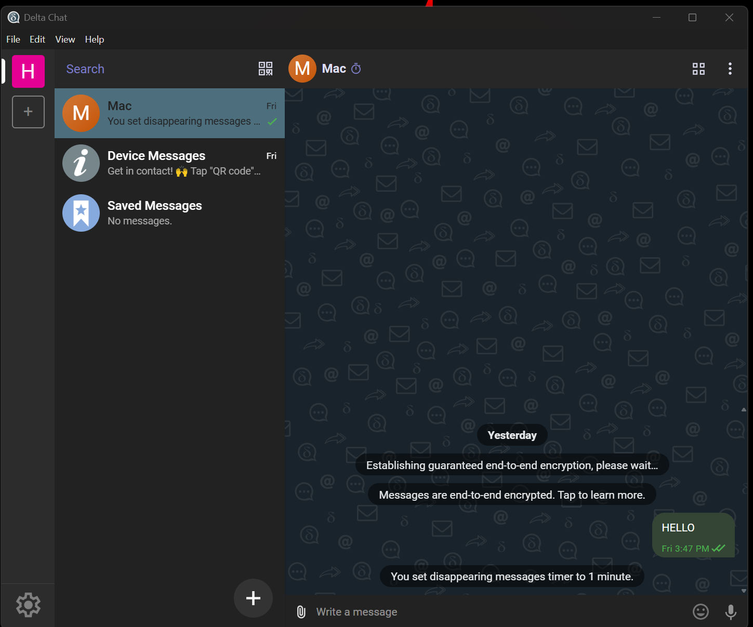Click the Device Messages info avatar
This screenshot has height=627, width=753.
(81, 163)
